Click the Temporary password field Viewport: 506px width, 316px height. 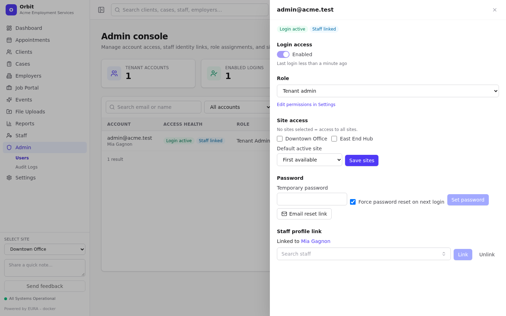pos(312,199)
